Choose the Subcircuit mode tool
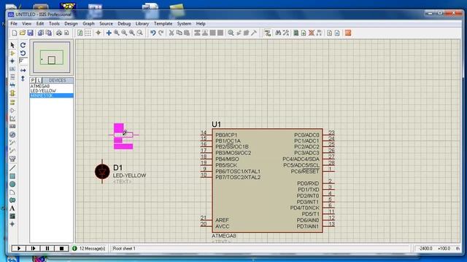Screen dimensions: 467x262 pyautogui.click(x=12, y=93)
